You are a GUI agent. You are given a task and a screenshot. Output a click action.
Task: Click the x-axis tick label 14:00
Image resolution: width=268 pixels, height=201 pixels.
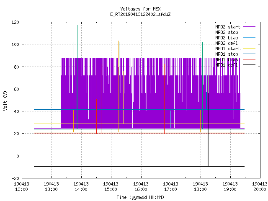coord(81,189)
